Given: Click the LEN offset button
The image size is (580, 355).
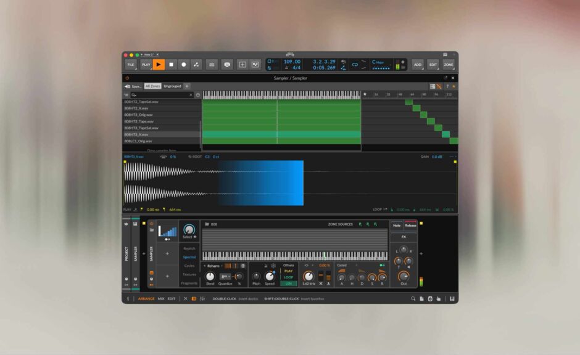Looking at the screenshot, I should 289,284.
